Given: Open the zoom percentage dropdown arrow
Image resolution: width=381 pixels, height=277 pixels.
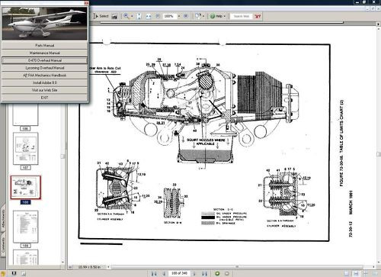Looking at the screenshot, I should click(179, 16).
